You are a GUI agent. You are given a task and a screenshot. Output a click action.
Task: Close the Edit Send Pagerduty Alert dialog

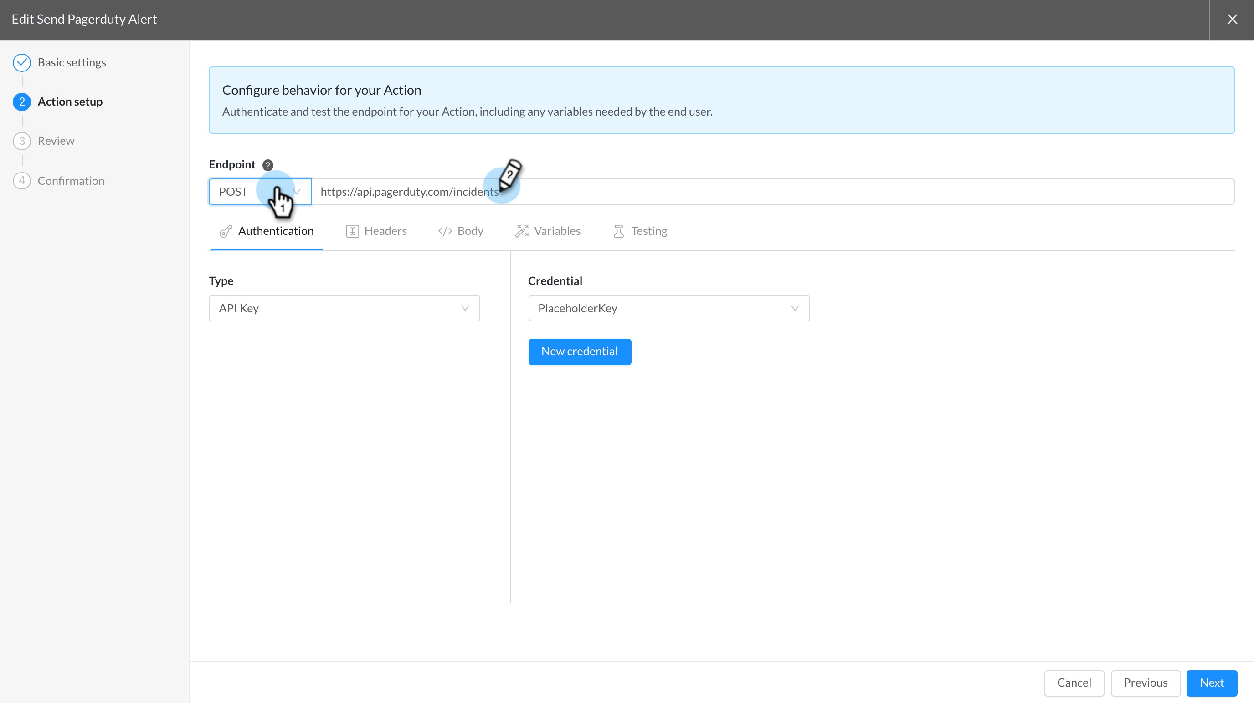pos(1232,20)
